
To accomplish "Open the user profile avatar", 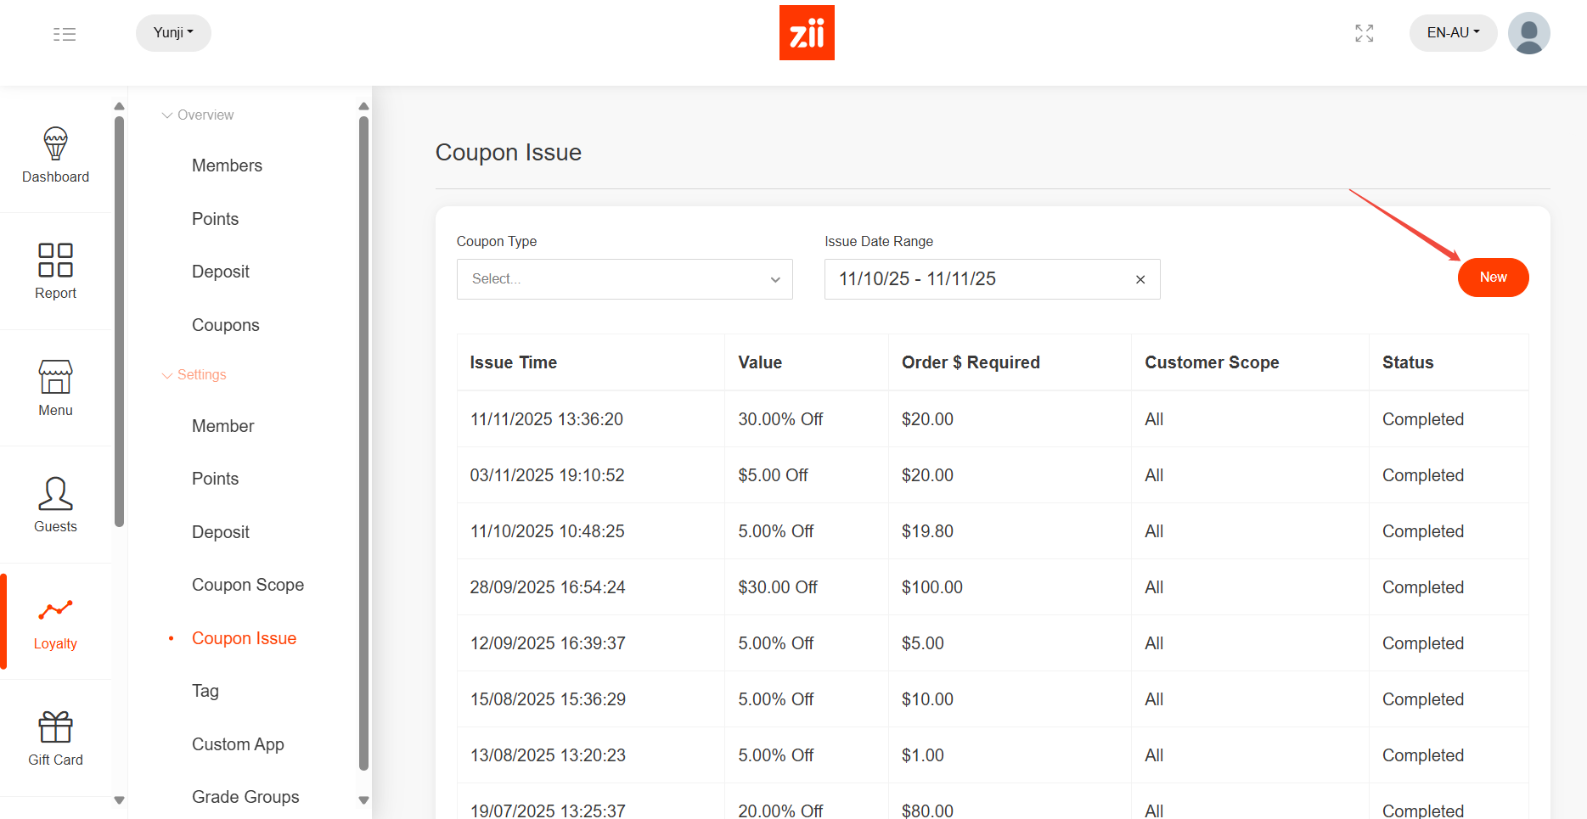I will [x=1528, y=33].
